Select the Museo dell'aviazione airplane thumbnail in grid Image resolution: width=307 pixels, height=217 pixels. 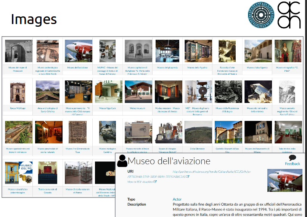coord(79,51)
